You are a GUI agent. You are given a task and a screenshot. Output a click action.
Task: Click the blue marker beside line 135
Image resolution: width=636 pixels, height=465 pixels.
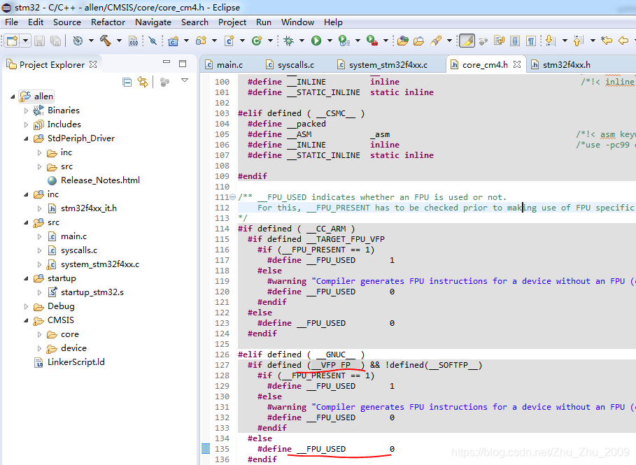(206, 449)
